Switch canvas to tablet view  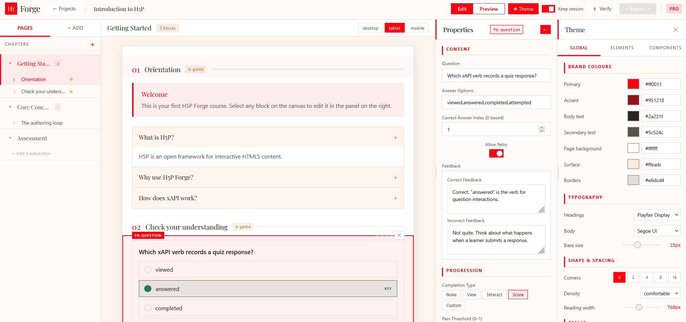pos(395,28)
